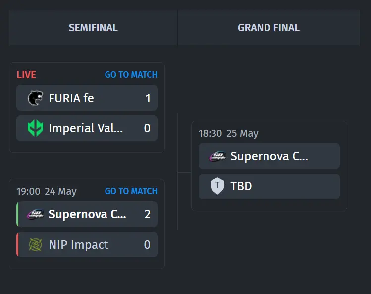Click the 18:30 25 May match time
Screen dimensions: 371x294
228,133
